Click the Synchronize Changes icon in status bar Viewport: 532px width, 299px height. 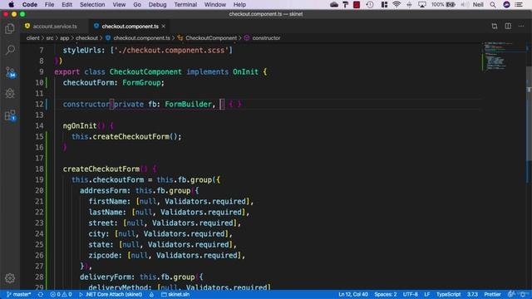pyautogui.click(x=41, y=294)
